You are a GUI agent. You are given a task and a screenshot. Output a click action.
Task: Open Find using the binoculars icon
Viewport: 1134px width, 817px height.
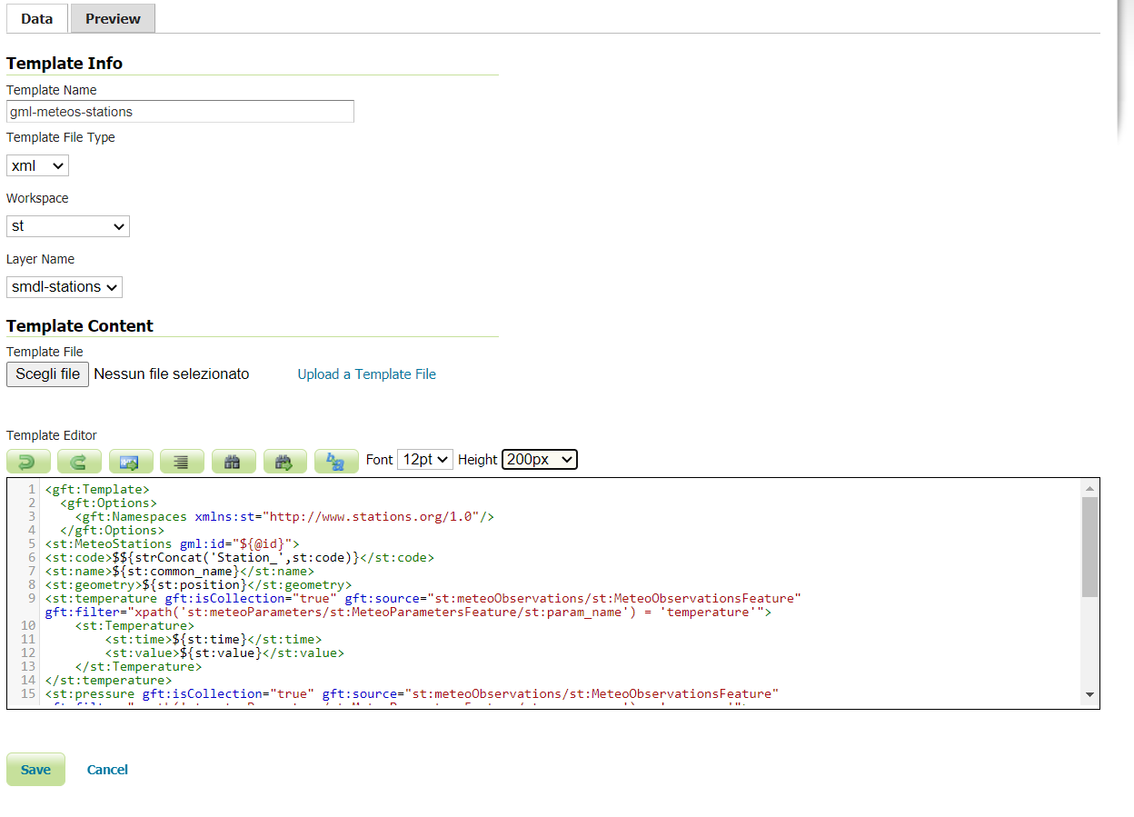[x=234, y=461]
